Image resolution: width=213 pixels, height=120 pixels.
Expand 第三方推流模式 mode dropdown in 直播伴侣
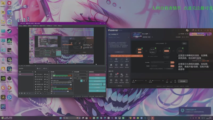click(x=113, y=34)
